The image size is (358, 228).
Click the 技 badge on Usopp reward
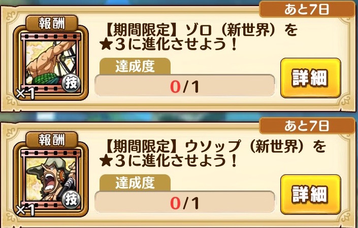pos(72,200)
